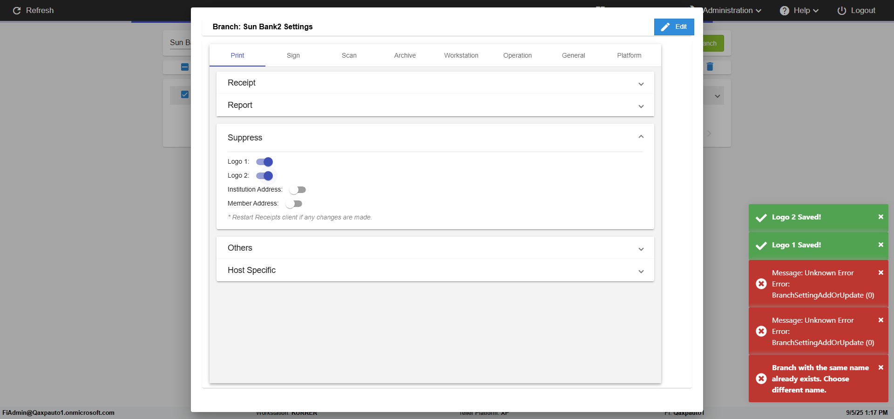This screenshot has height=419, width=894.
Task: Click the pencil Edit button
Action: click(674, 27)
